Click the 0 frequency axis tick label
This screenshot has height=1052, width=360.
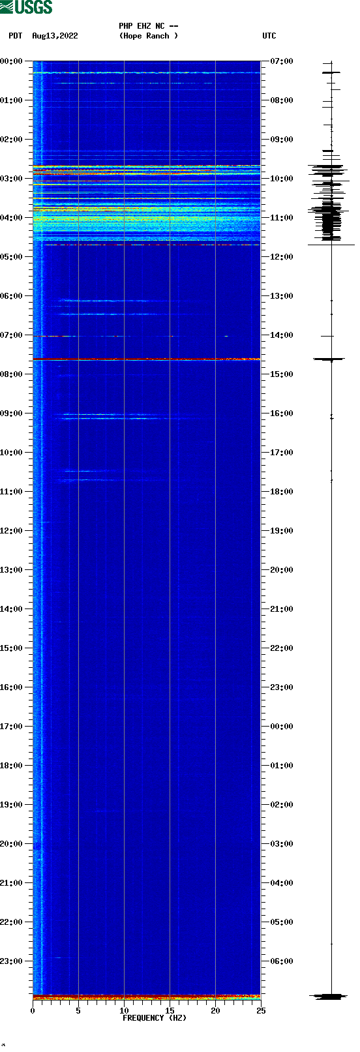tap(33, 1011)
